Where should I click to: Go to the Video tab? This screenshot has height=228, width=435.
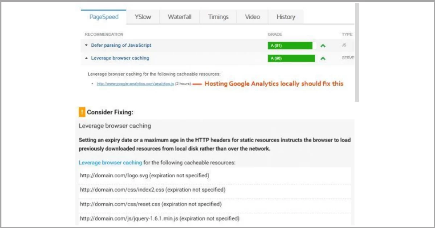point(252,17)
